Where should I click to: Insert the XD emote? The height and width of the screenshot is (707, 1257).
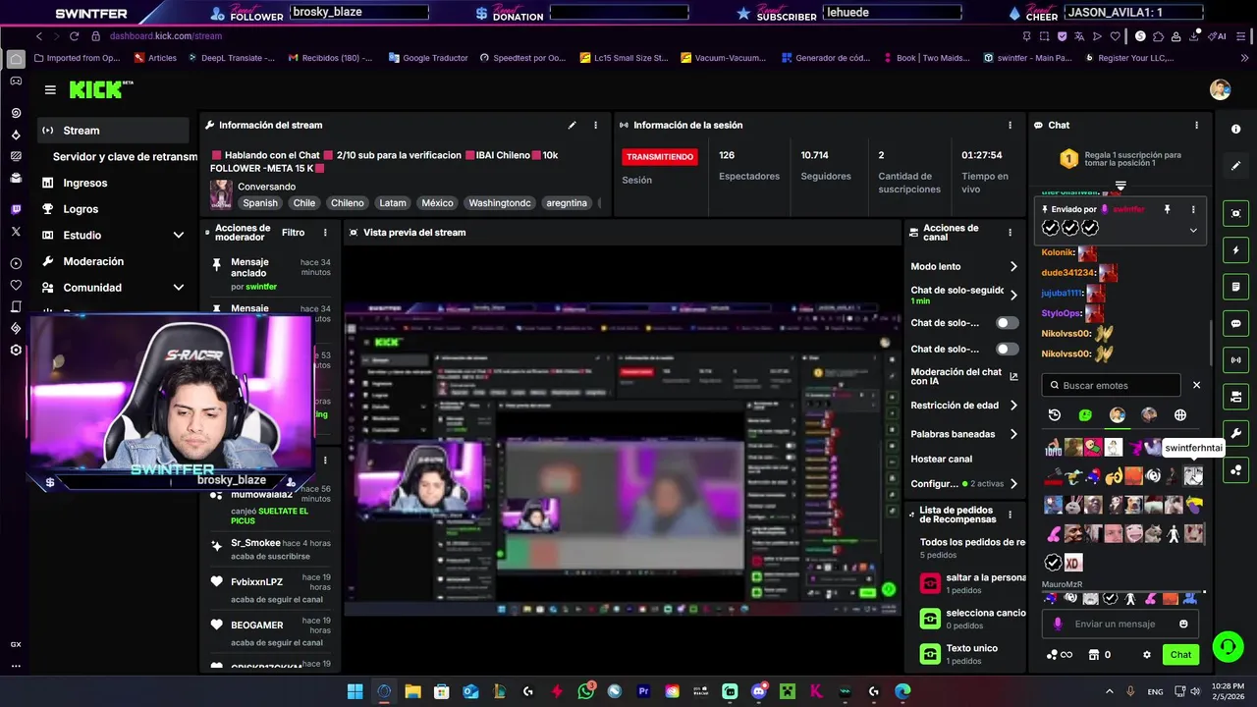(x=1073, y=563)
